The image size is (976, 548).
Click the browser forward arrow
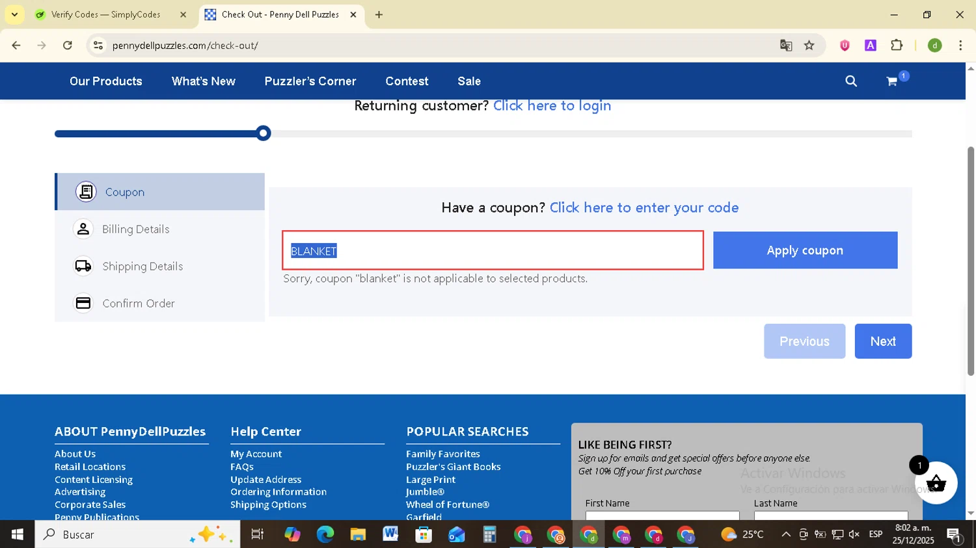[42, 46]
